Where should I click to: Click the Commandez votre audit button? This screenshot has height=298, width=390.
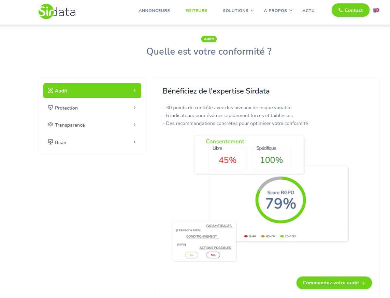pyautogui.click(x=334, y=283)
